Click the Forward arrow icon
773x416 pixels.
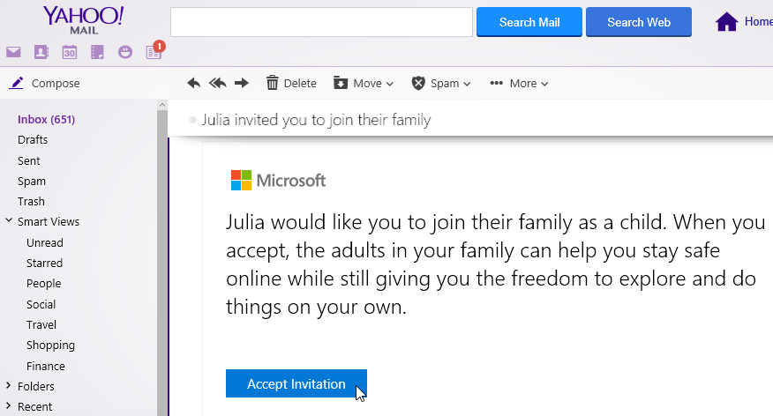pyautogui.click(x=241, y=83)
